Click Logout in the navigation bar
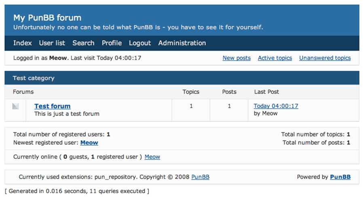Image resolution: width=364 pixels, height=199 pixels. [140, 43]
